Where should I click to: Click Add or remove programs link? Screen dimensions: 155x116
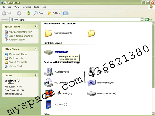21,36
